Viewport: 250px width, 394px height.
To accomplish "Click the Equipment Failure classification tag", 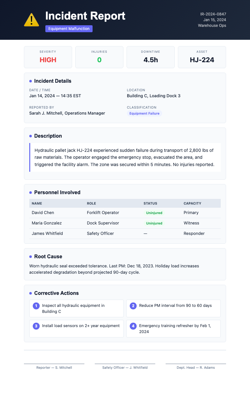I will pos(145,113).
